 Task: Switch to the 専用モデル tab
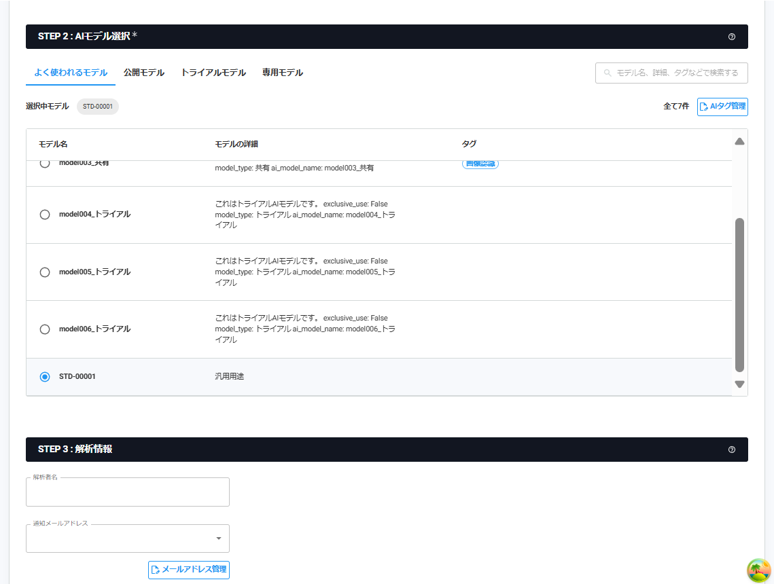283,73
